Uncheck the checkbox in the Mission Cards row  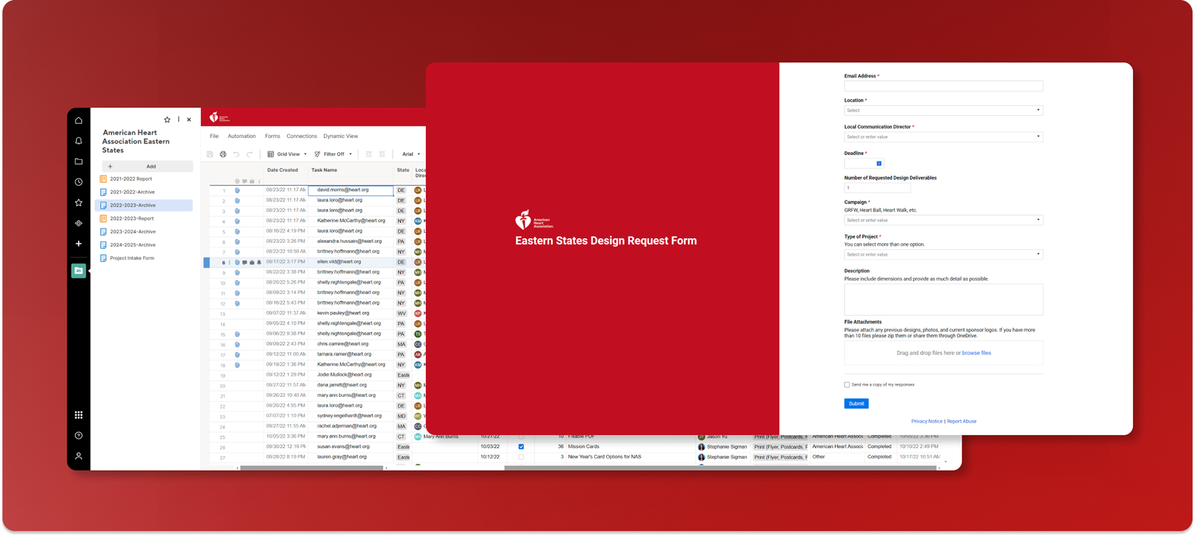[x=521, y=446]
